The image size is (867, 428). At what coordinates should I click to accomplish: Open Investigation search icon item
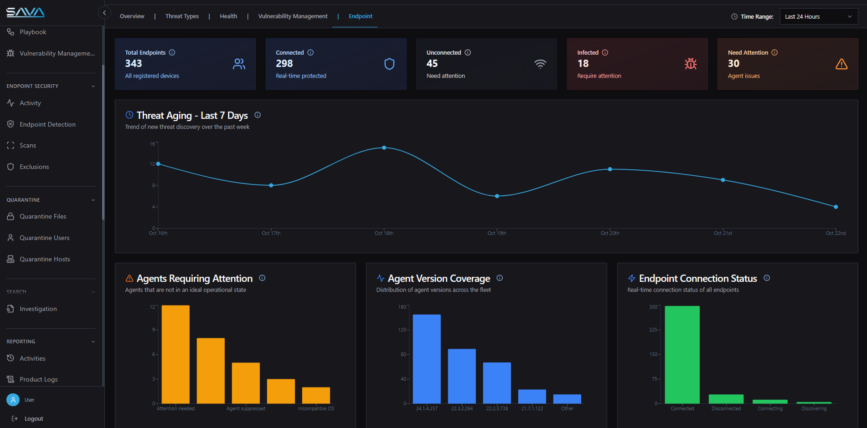click(10, 309)
